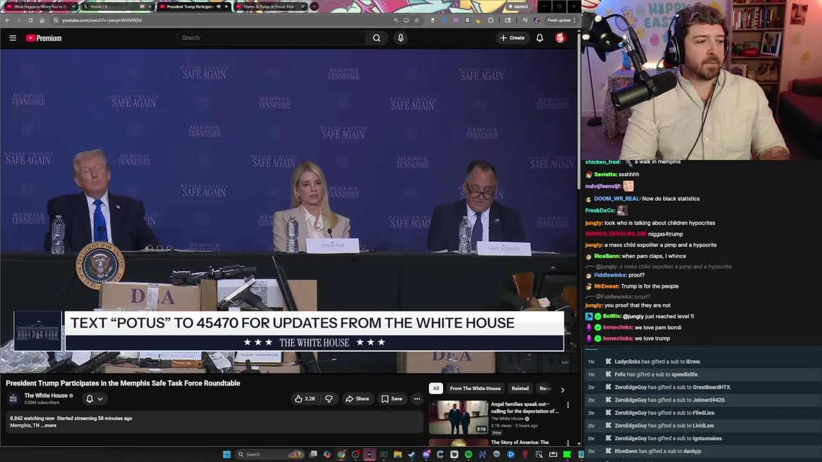This screenshot has width=822, height=462.
Task: Click the Create button
Action: [x=512, y=38]
